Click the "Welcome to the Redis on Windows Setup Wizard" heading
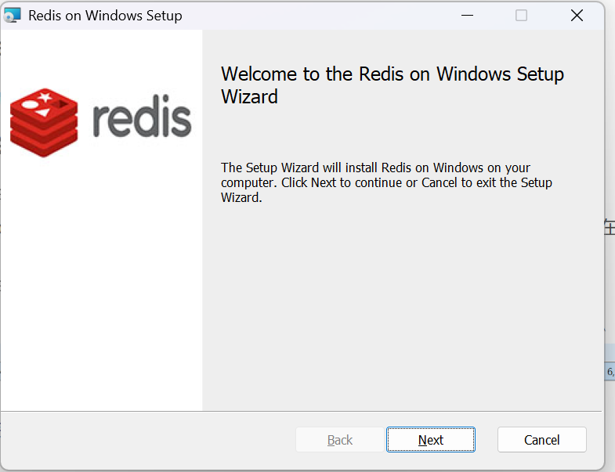The image size is (615, 472). coord(393,85)
